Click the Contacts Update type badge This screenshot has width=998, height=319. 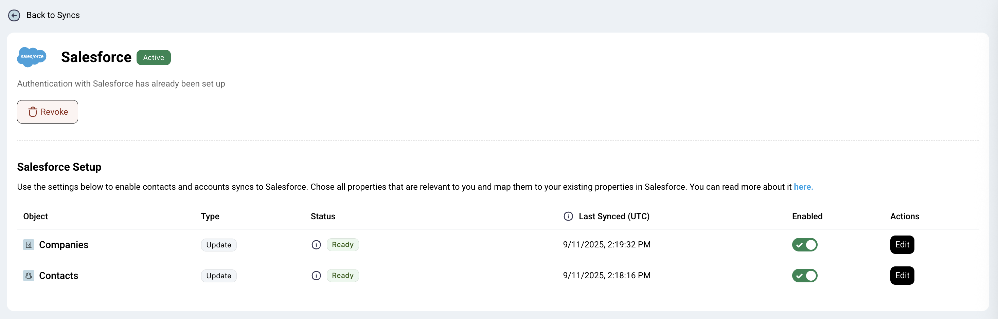point(218,276)
